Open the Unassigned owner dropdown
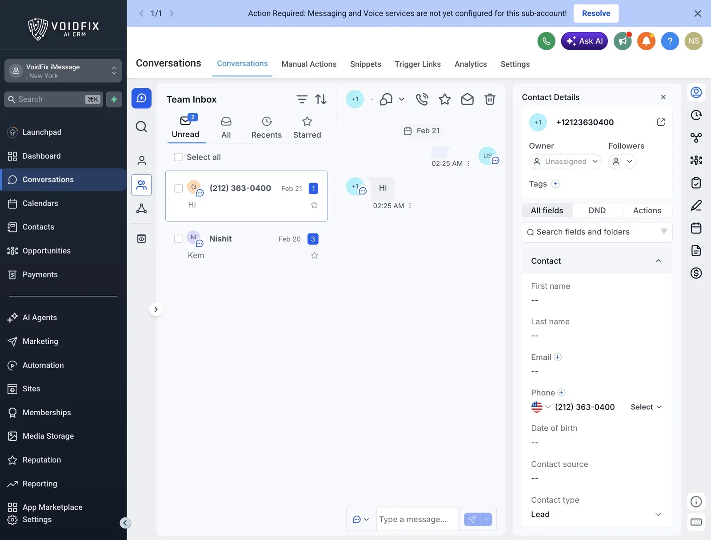 (x=565, y=162)
